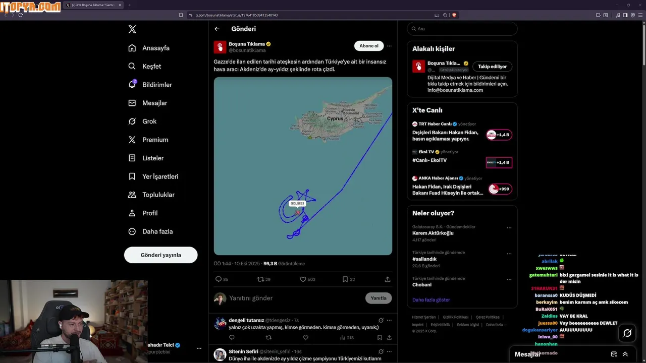Open Grok from the sidebar
This screenshot has height=363, width=646.
[x=142, y=122]
